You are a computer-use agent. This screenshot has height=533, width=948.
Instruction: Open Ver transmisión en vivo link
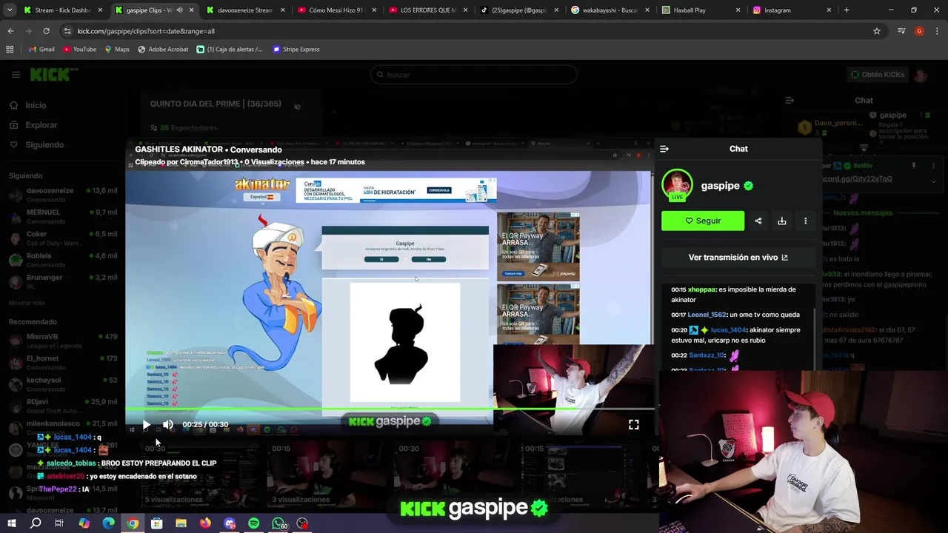point(738,258)
